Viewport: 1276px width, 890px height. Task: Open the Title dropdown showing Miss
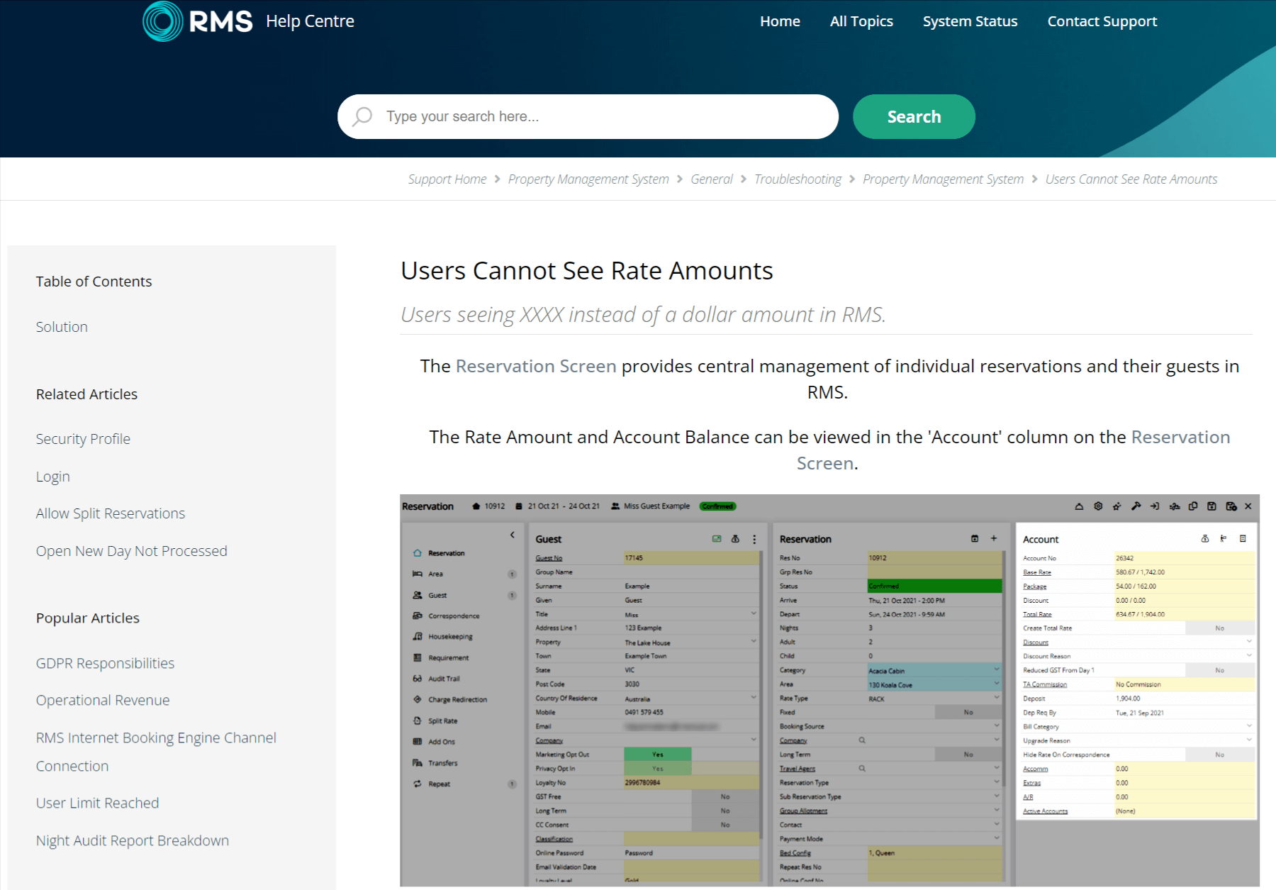pyautogui.click(x=691, y=614)
